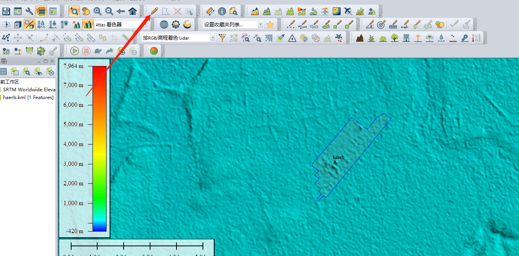
Task: Open the Configuration wrench tool
Action: pos(29,11)
